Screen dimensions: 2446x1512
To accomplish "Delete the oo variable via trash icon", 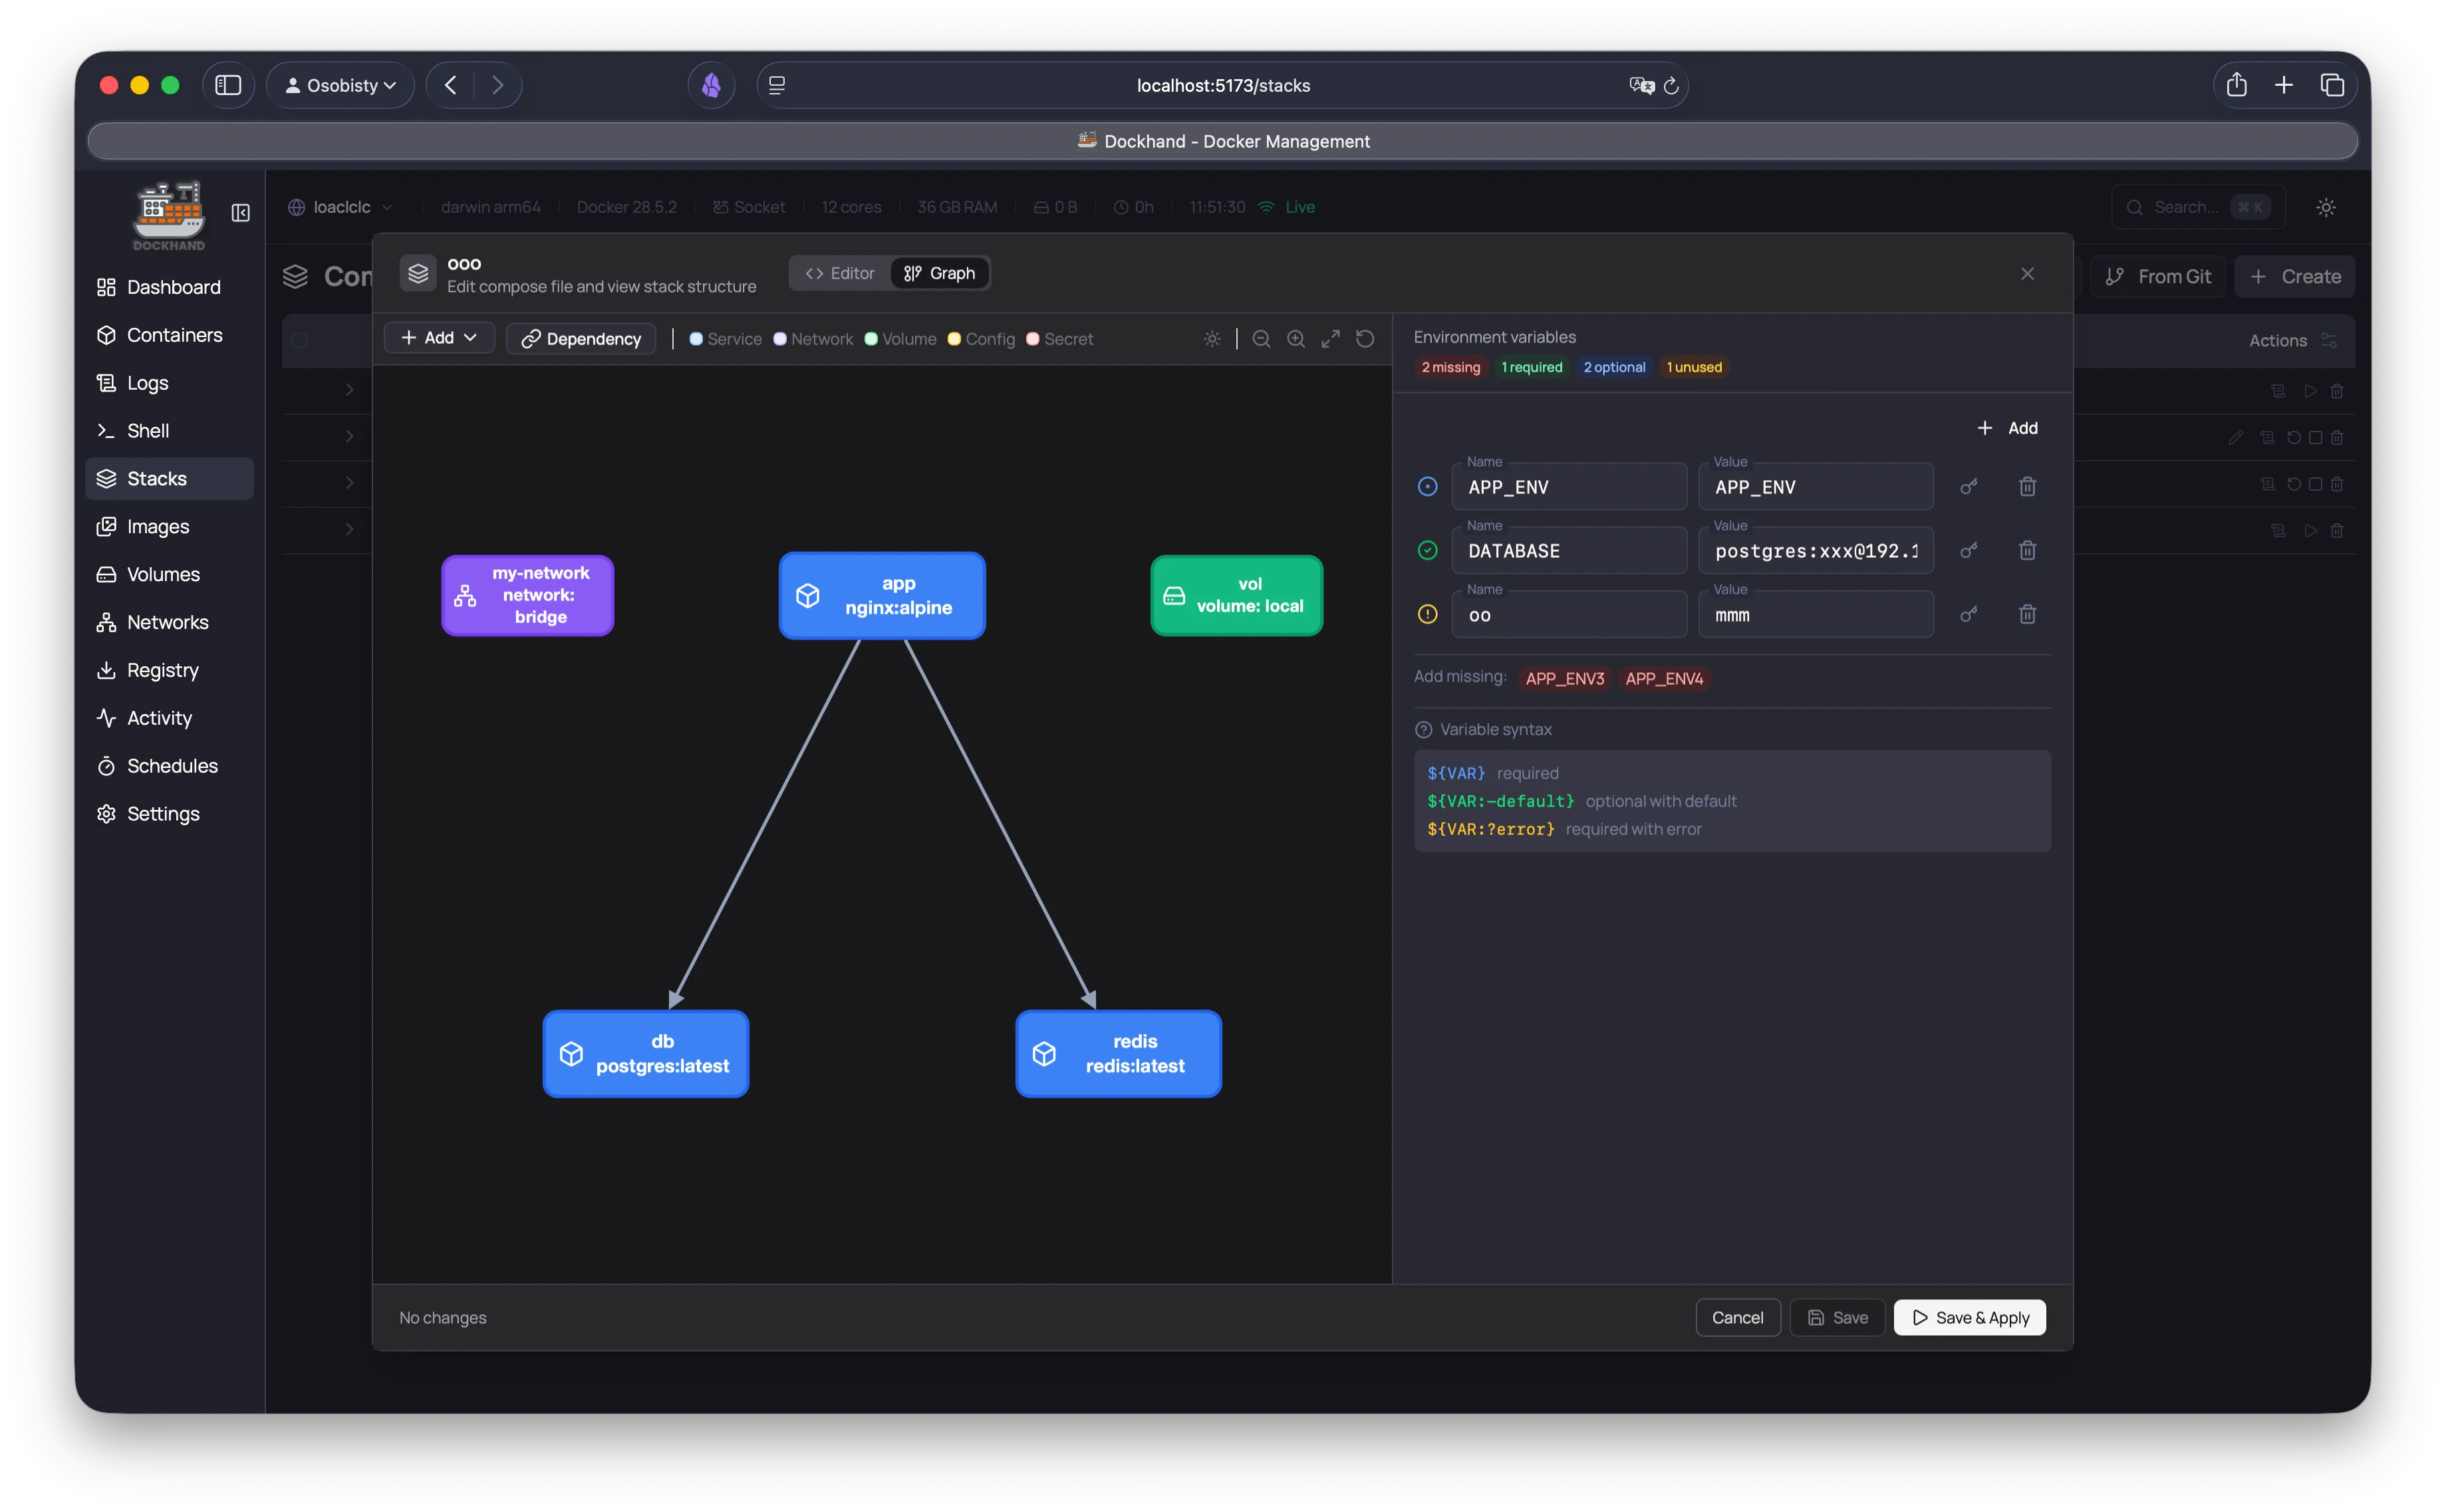I will pyautogui.click(x=2027, y=615).
